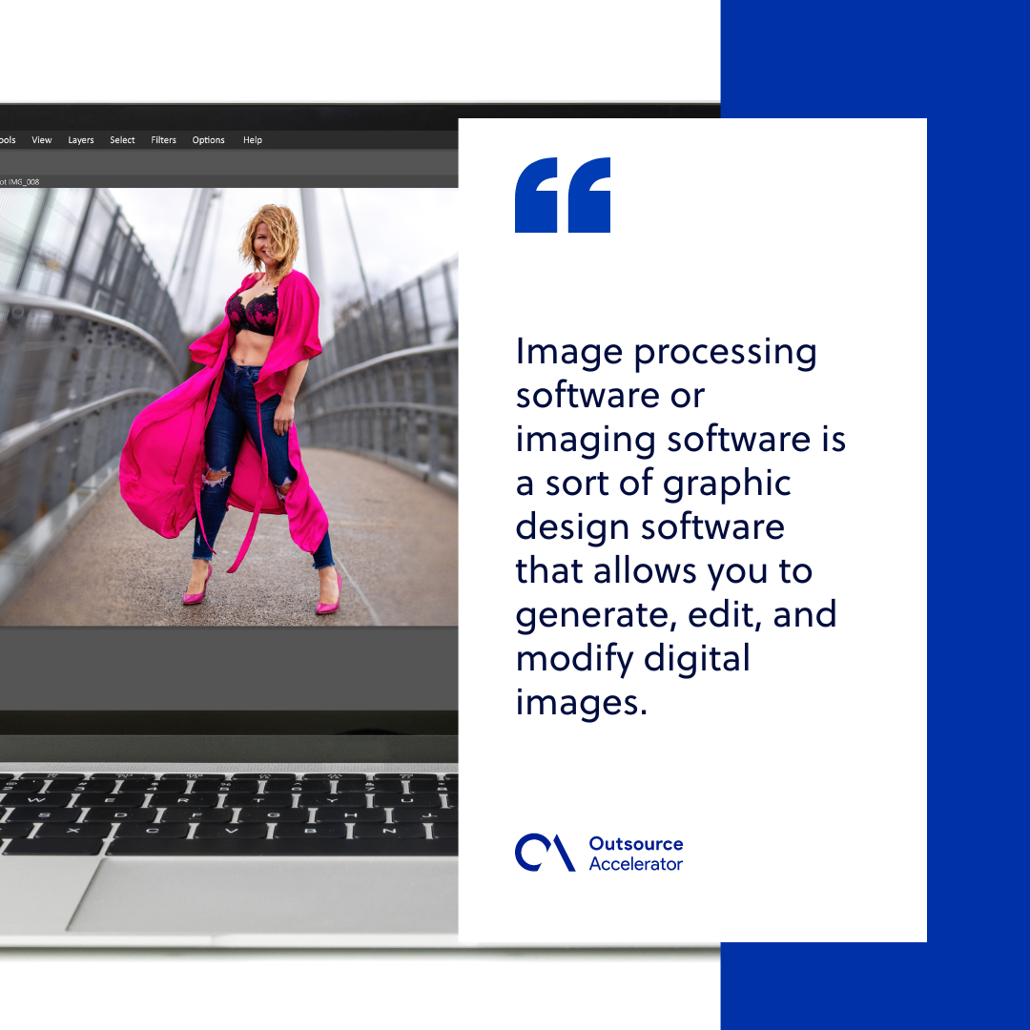Open the Select menu

coord(121,139)
